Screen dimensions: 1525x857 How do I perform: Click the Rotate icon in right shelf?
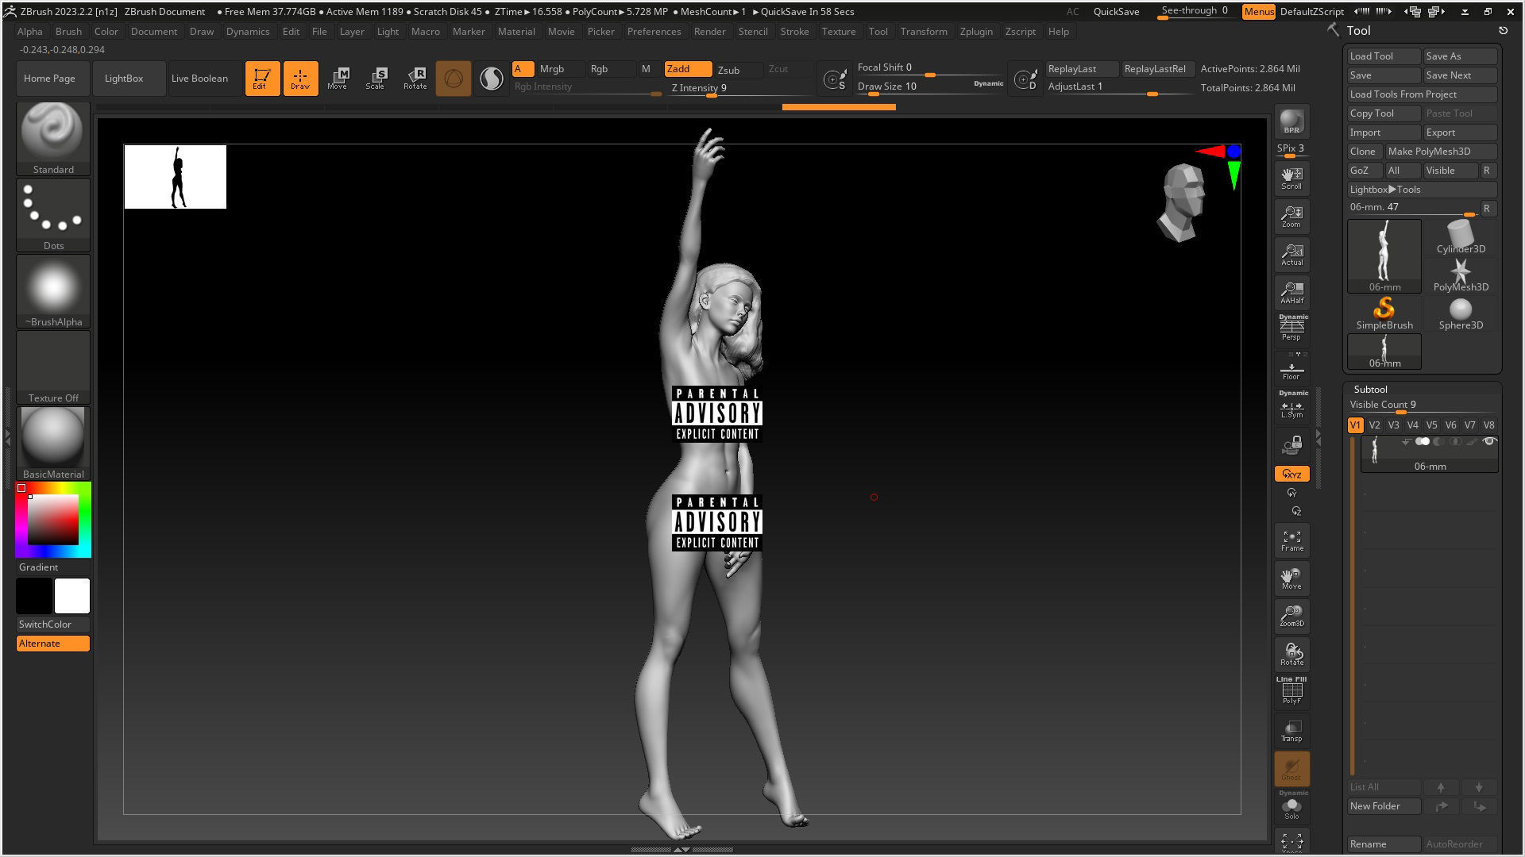(x=1291, y=655)
